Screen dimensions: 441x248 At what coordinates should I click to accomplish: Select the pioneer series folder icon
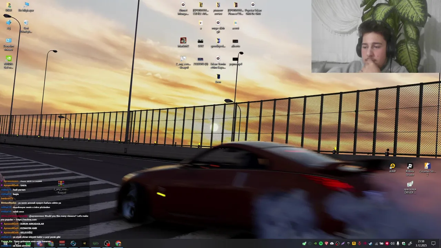pos(218,9)
